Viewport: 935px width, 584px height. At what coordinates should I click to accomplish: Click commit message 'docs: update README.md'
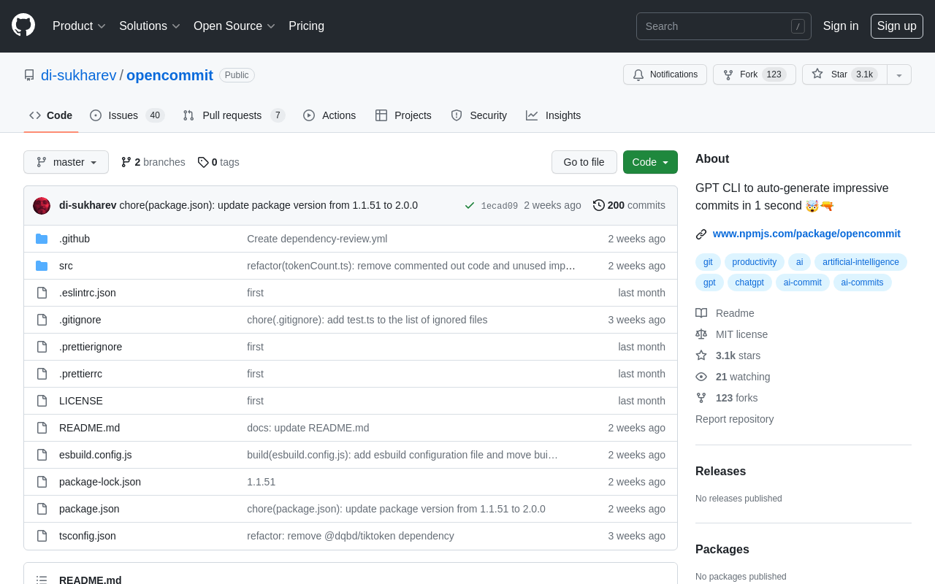(308, 428)
